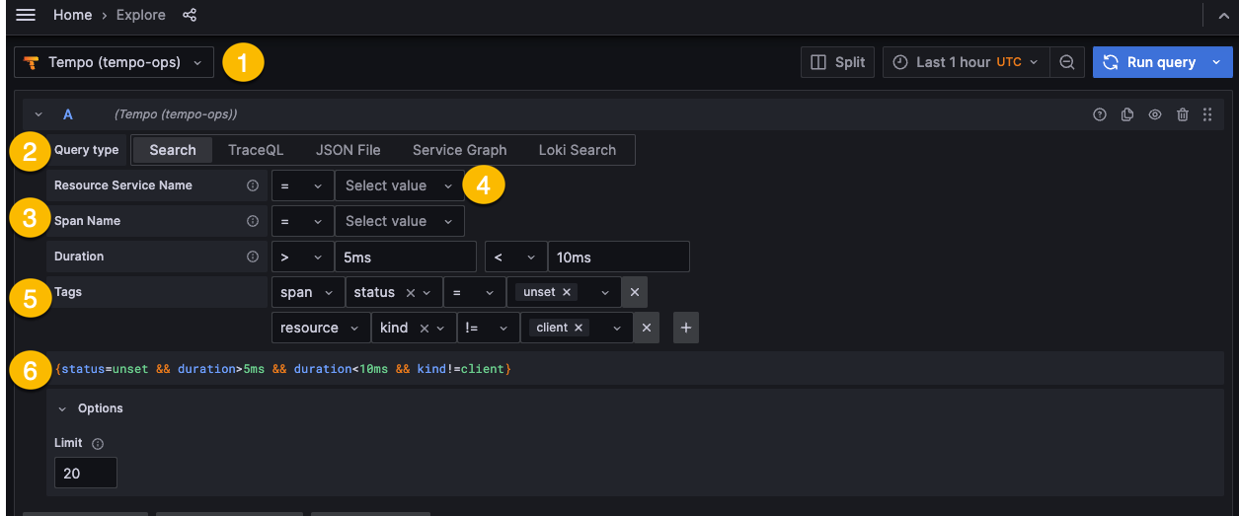Switch to the TraceQL query type
The height and width of the screenshot is (516, 1239).
(x=256, y=150)
